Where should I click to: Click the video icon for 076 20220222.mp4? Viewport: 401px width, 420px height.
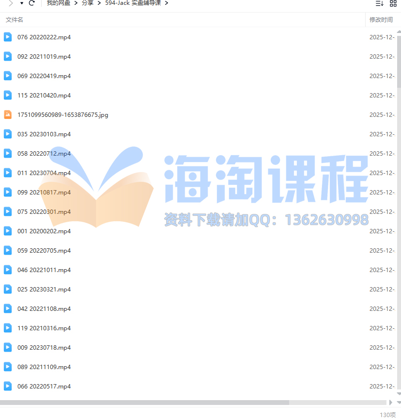pos(8,37)
